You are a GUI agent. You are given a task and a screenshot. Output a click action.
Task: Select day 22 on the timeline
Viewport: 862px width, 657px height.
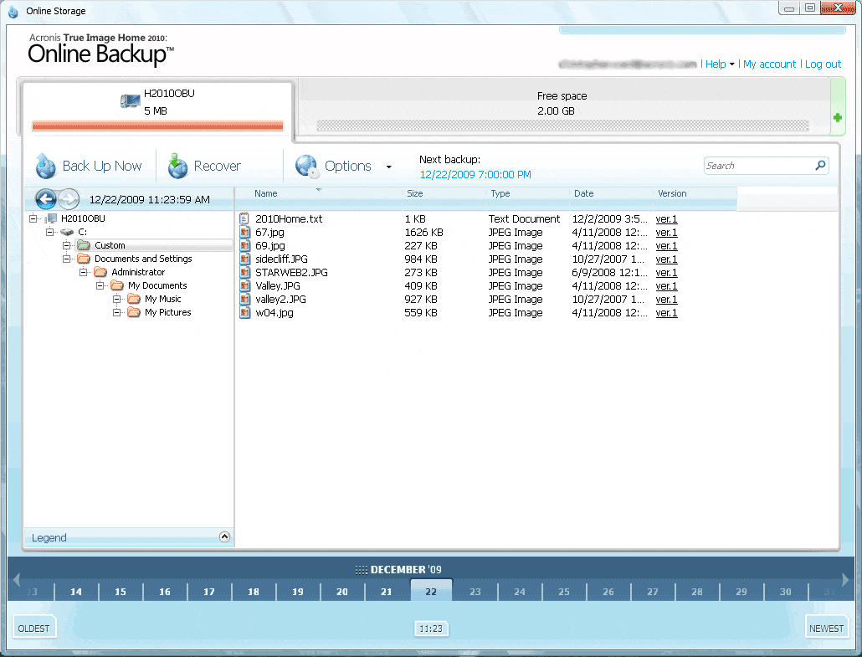pos(431,591)
